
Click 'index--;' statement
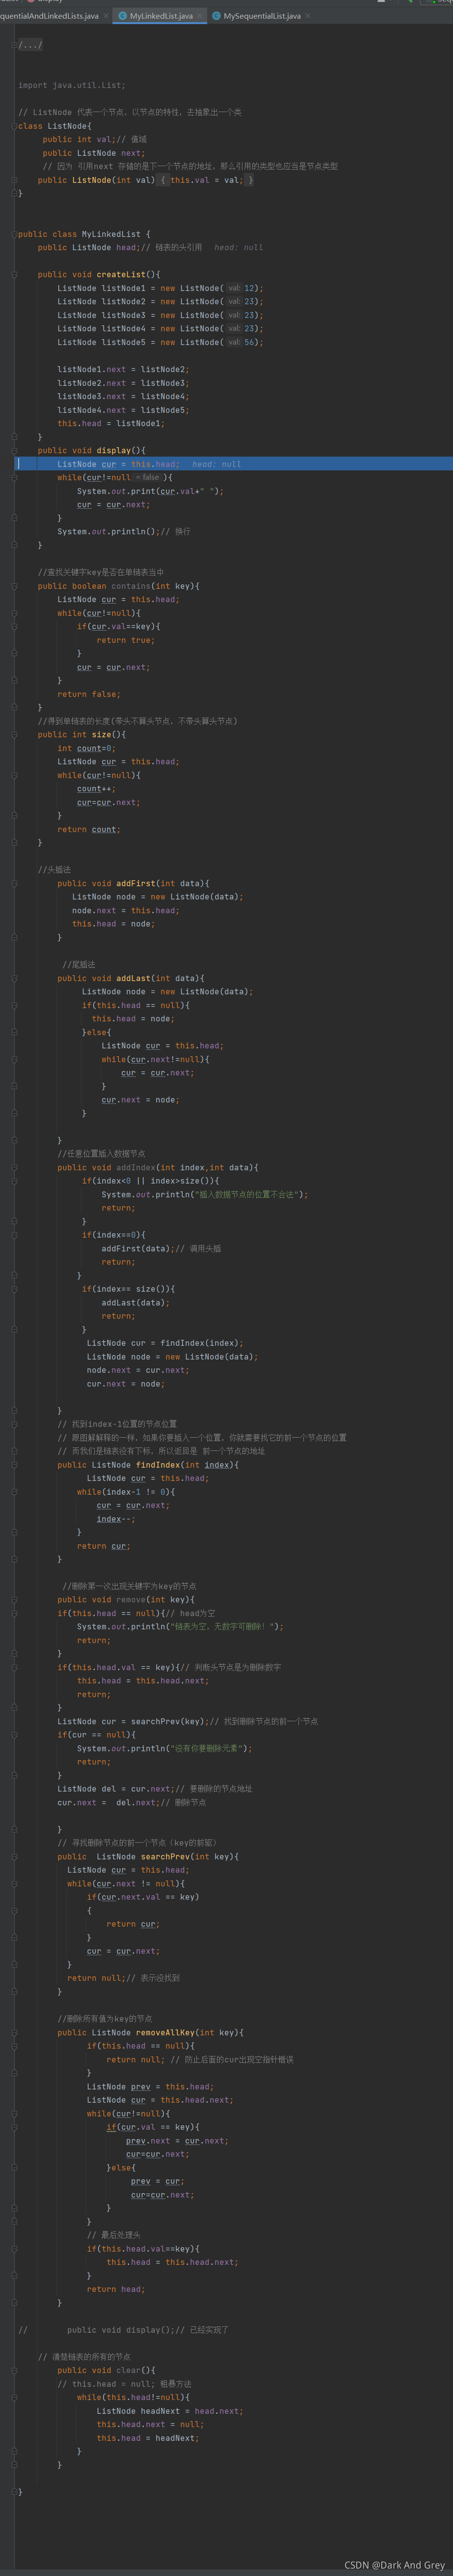[116, 1518]
